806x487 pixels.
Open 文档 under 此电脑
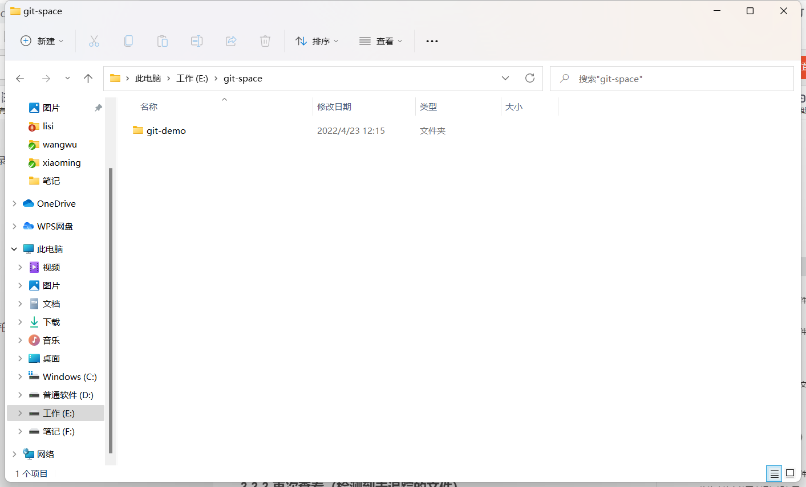click(x=51, y=304)
